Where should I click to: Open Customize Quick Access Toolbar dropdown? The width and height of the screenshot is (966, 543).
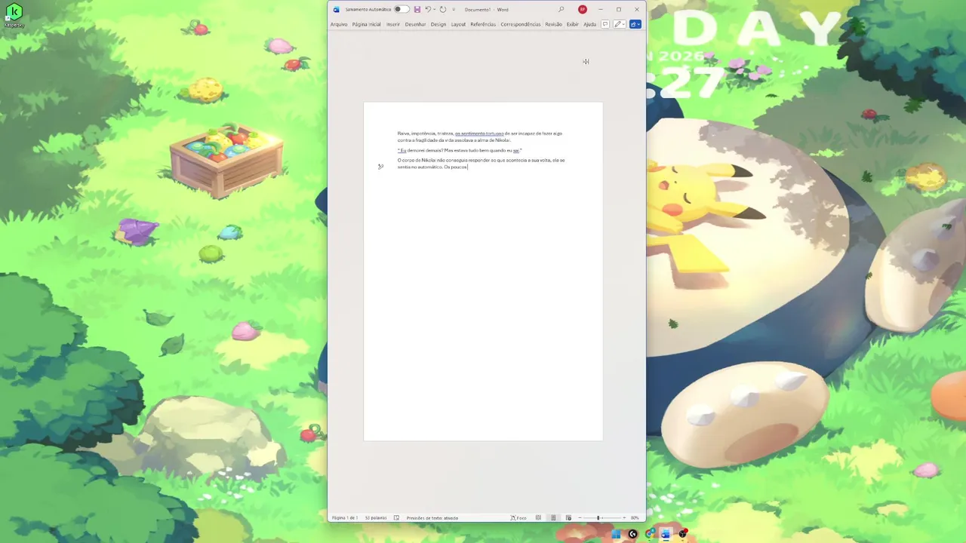[454, 9]
